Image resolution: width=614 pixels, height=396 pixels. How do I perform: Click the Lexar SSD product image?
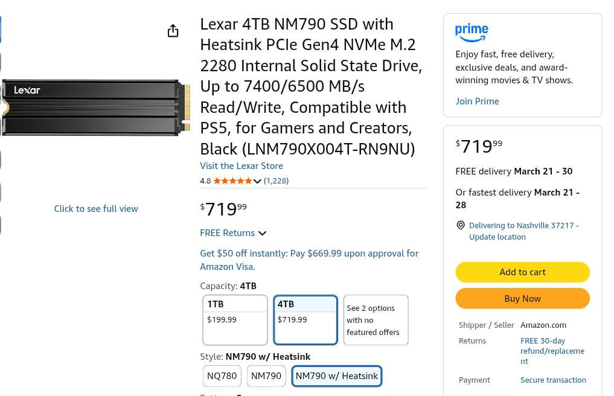pos(97,107)
